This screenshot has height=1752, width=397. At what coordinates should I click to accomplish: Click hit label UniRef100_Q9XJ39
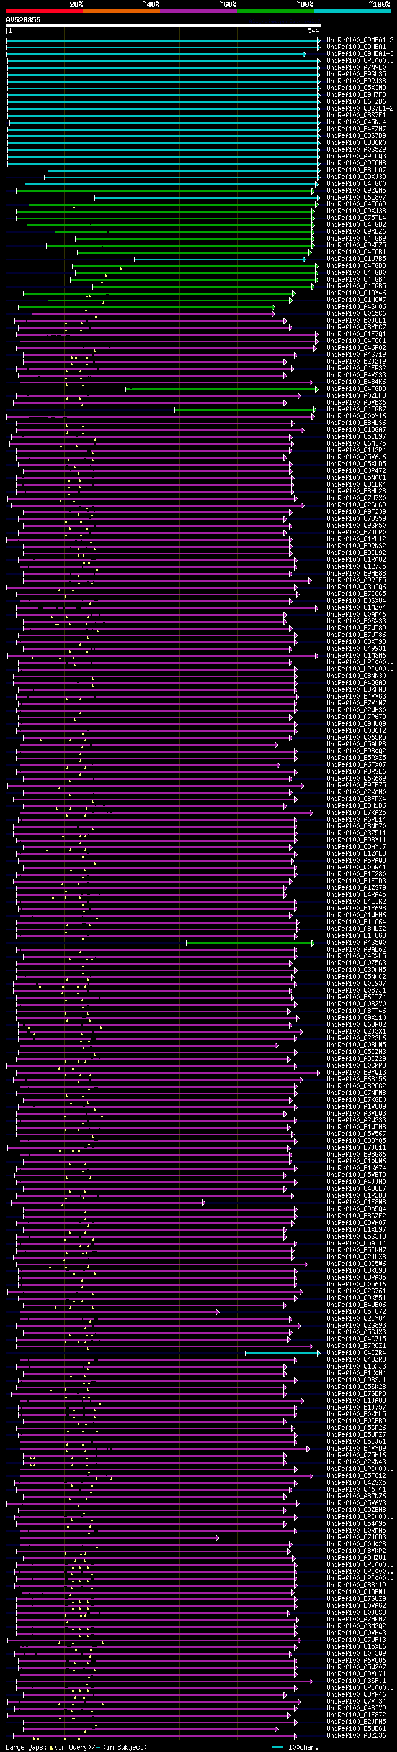click(x=356, y=177)
